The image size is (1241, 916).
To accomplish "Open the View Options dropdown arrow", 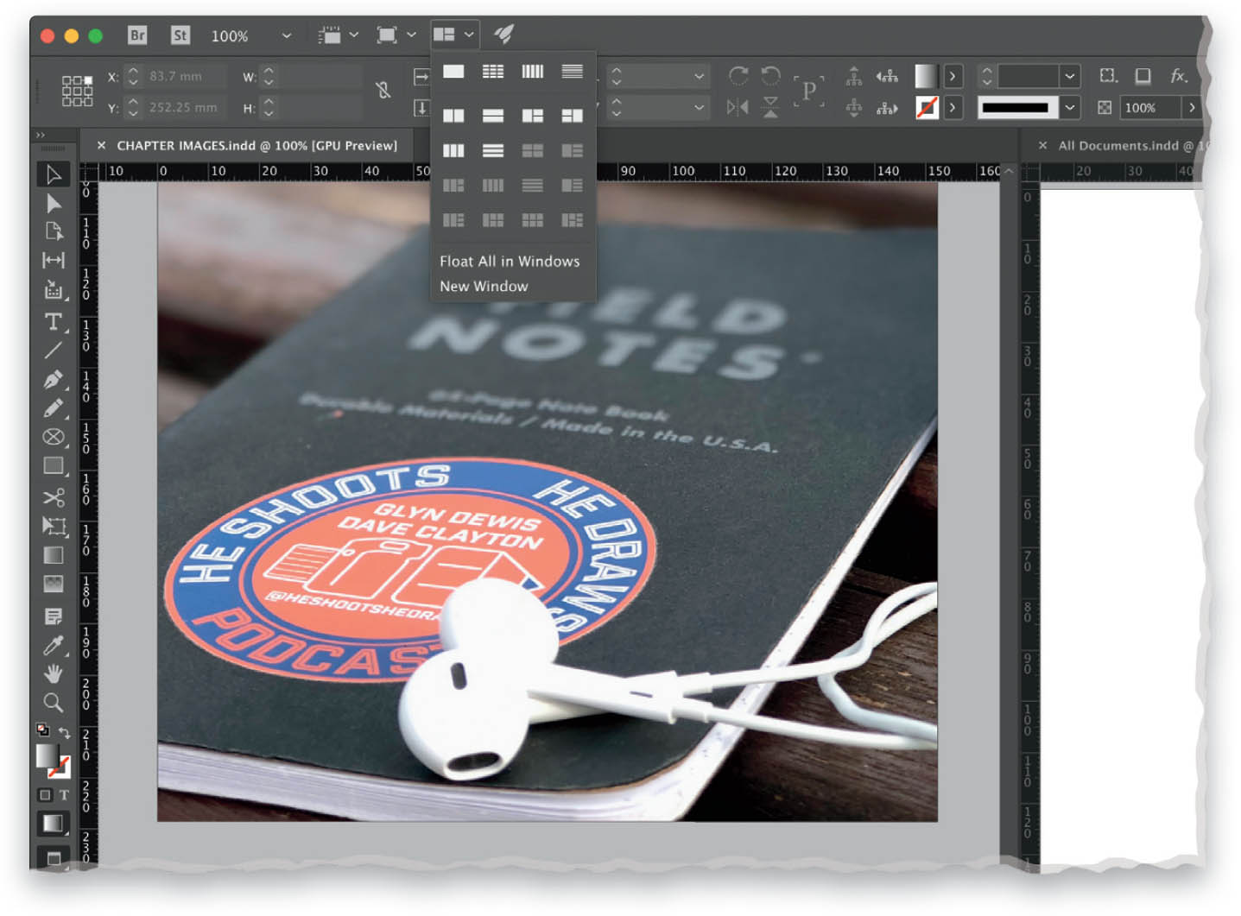I will tap(353, 35).
